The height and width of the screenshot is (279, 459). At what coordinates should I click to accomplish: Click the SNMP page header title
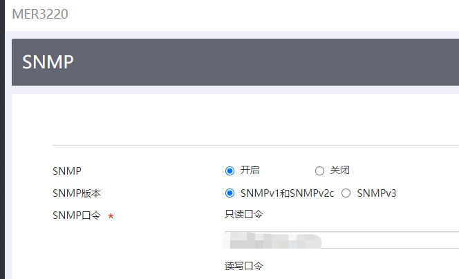click(x=48, y=62)
